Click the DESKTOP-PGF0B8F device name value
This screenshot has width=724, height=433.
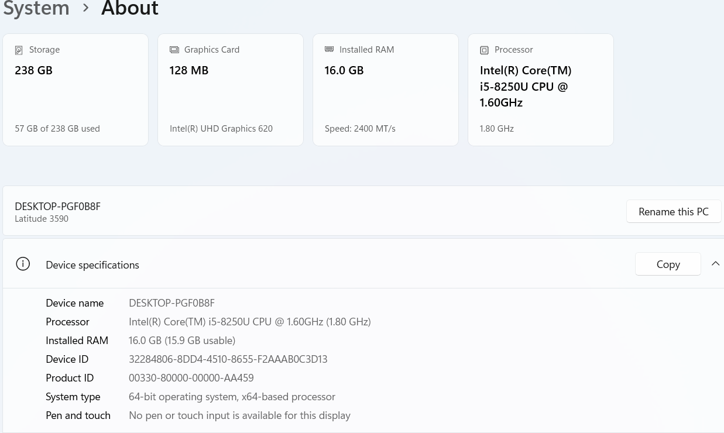tap(171, 303)
